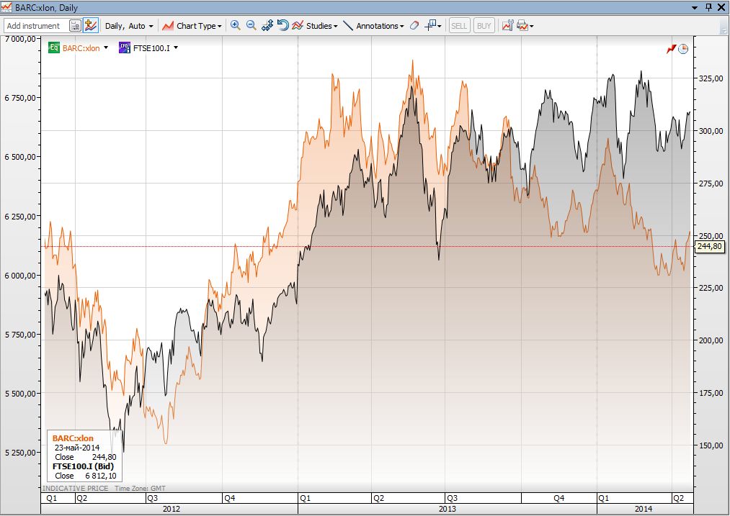Click the '23-май-2014' date in data box

tap(77, 448)
